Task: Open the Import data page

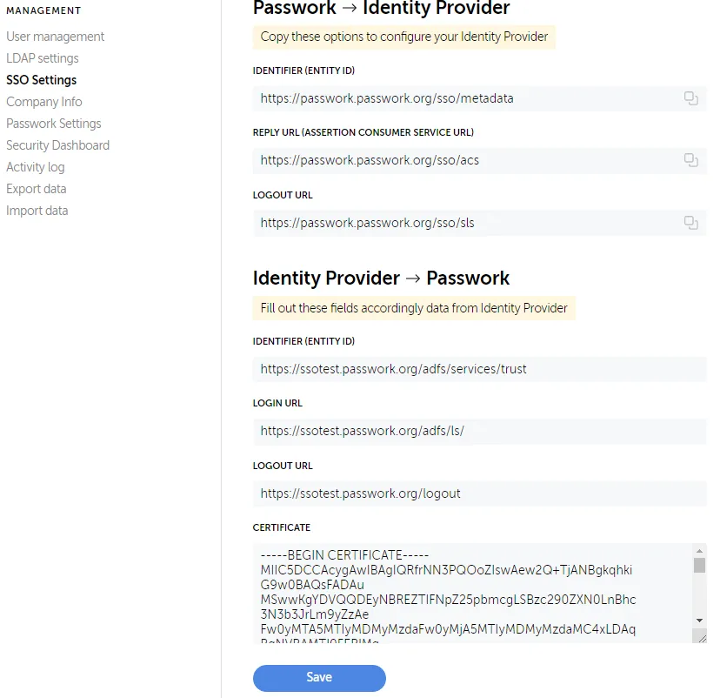Action: tap(37, 211)
